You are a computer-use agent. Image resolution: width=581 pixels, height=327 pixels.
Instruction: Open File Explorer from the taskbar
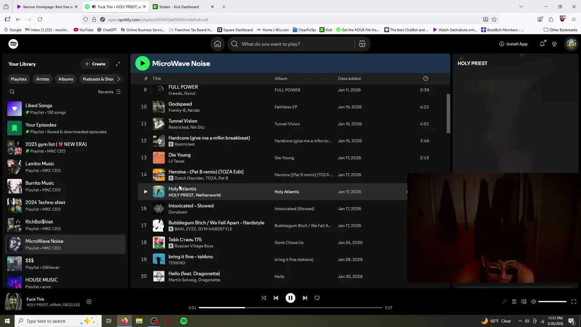tap(139, 321)
